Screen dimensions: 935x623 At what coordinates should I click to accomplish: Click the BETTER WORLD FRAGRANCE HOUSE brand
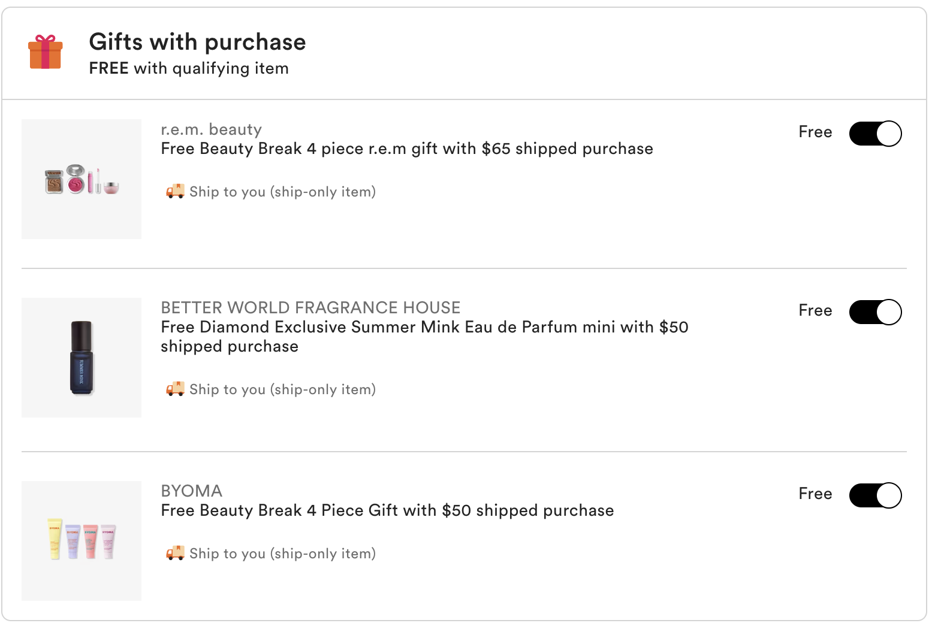tap(310, 308)
